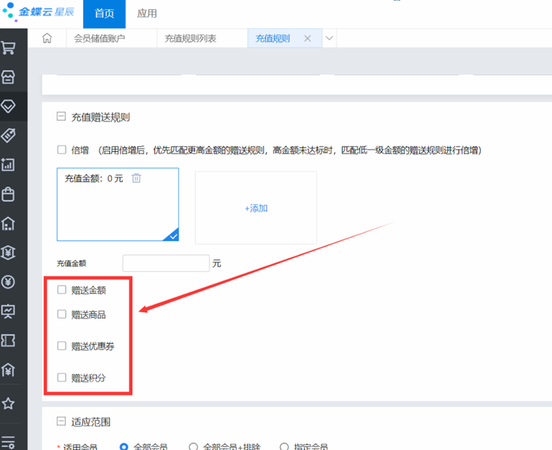Image resolution: width=552 pixels, height=450 pixels.
Task: Collapse the 适应范围 section
Action: point(61,421)
